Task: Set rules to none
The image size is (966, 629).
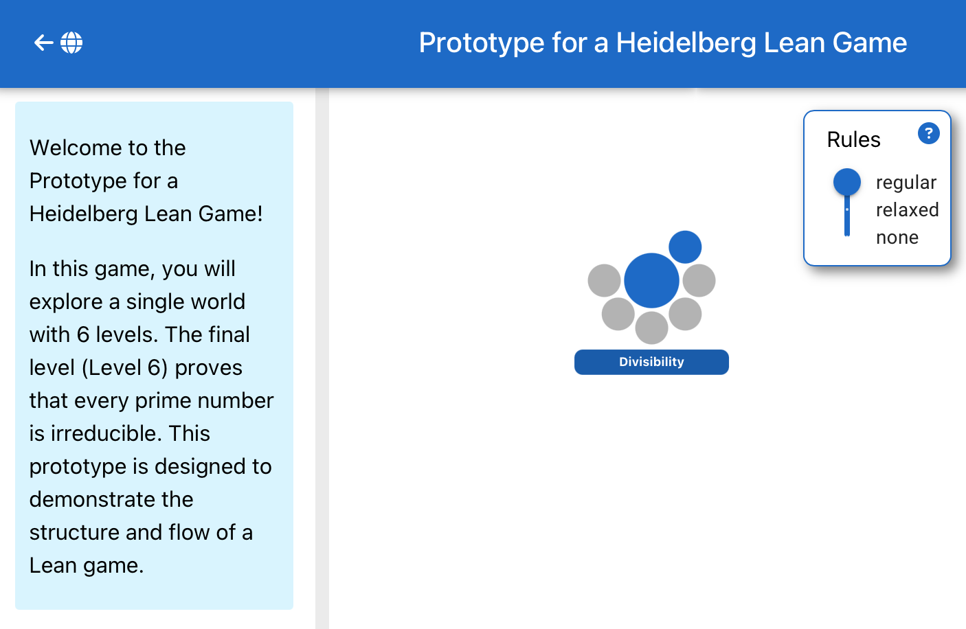Action: click(x=897, y=238)
